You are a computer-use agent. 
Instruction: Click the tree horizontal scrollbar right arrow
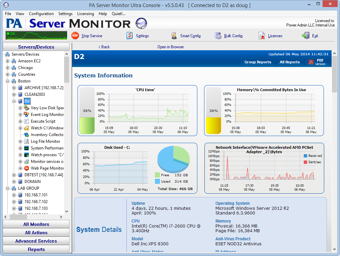pyautogui.click(x=61, y=217)
